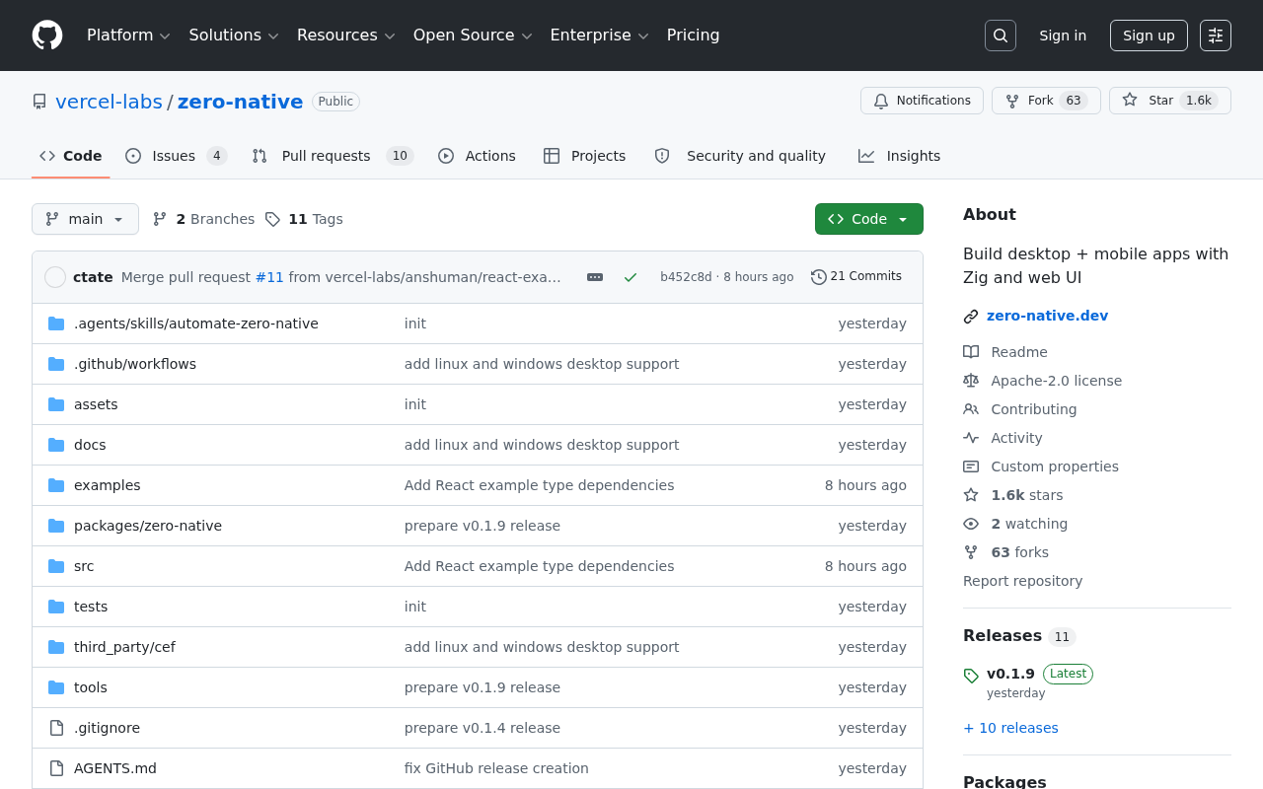The height and width of the screenshot is (789, 1263).
Task: Open the vercel-labs owner link
Action: click(109, 102)
